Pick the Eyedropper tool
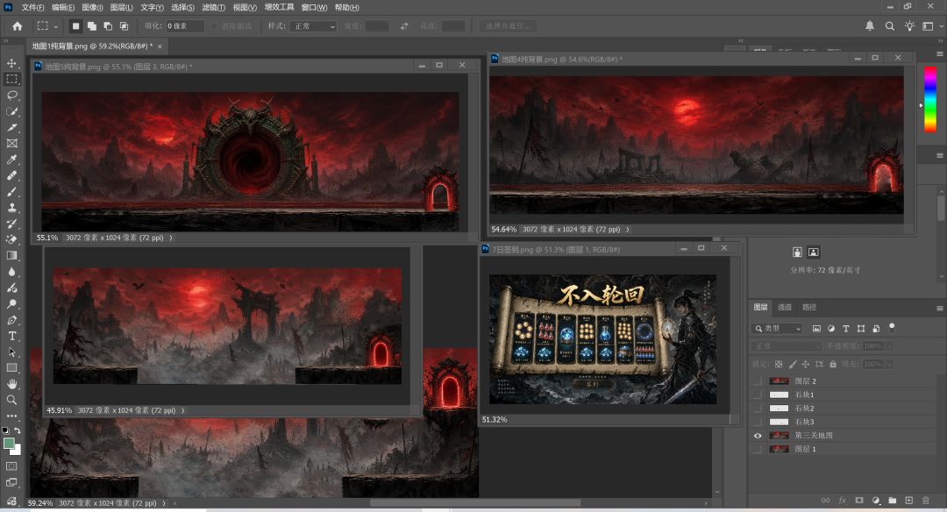The width and height of the screenshot is (947, 512). point(11,160)
